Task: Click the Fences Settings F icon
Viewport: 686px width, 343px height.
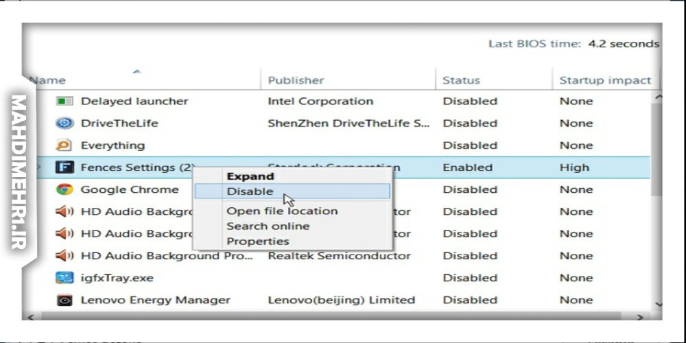Action: (64, 167)
